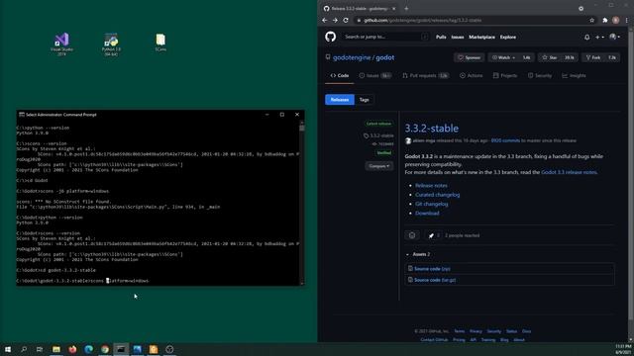Viewport: 634px width, 356px height.
Task: Open Task View on the taskbar
Action: point(40,349)
